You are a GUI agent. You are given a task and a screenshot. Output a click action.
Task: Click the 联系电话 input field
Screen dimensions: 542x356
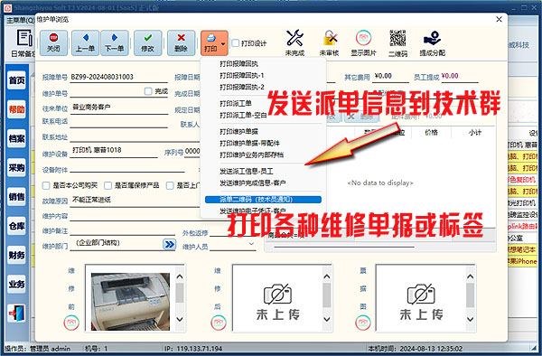click(118, 122)
